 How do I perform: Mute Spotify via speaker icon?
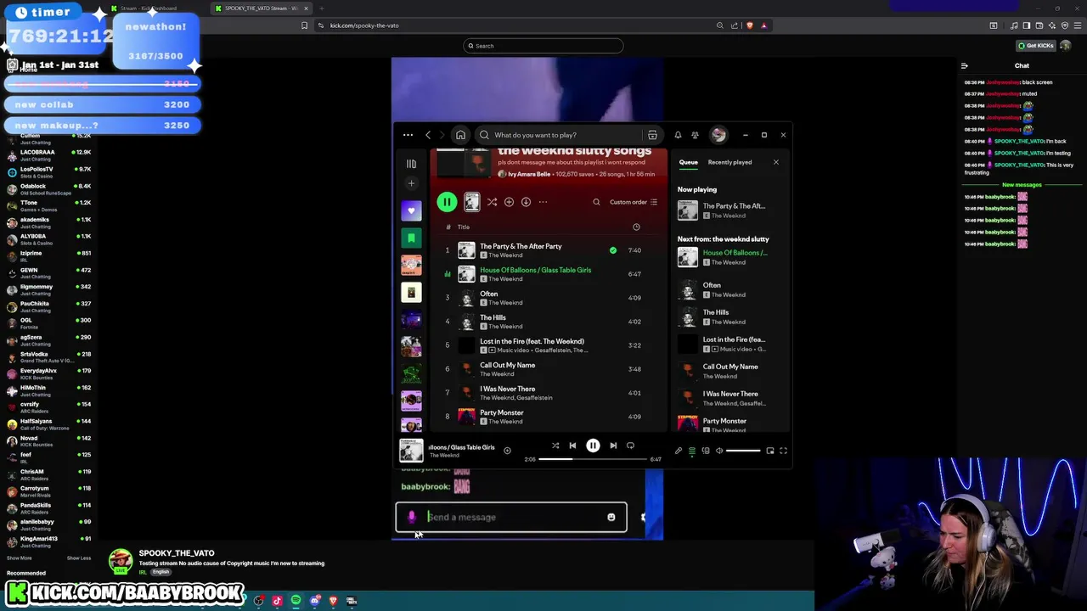pyautogui.click(x=719, y=451)
